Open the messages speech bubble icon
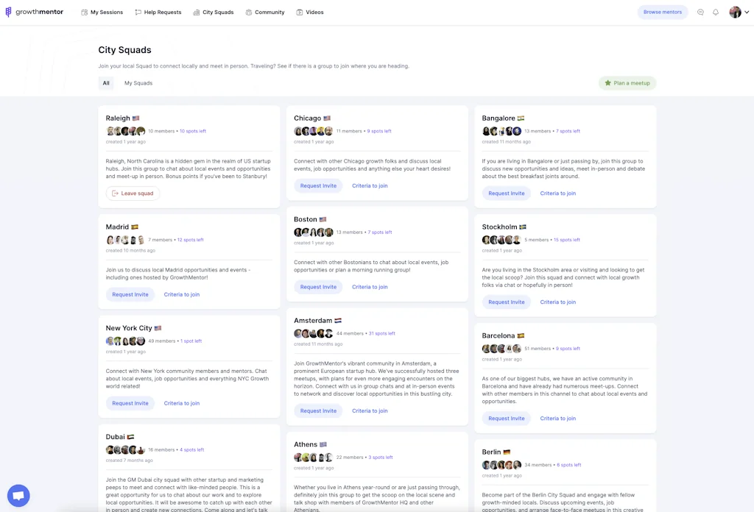Viewport: 754px width, 512px height. 700,12
